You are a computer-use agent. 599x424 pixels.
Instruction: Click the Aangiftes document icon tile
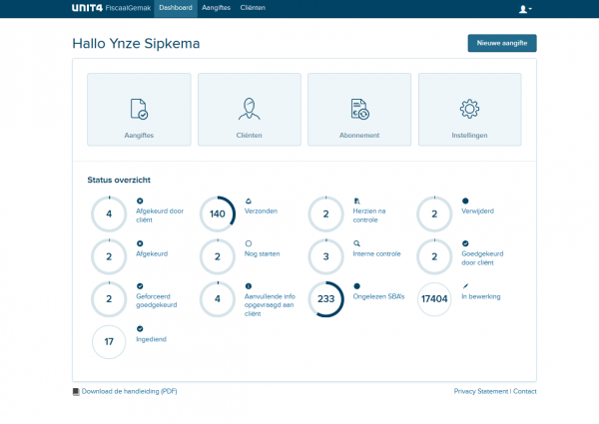(139, 110)
